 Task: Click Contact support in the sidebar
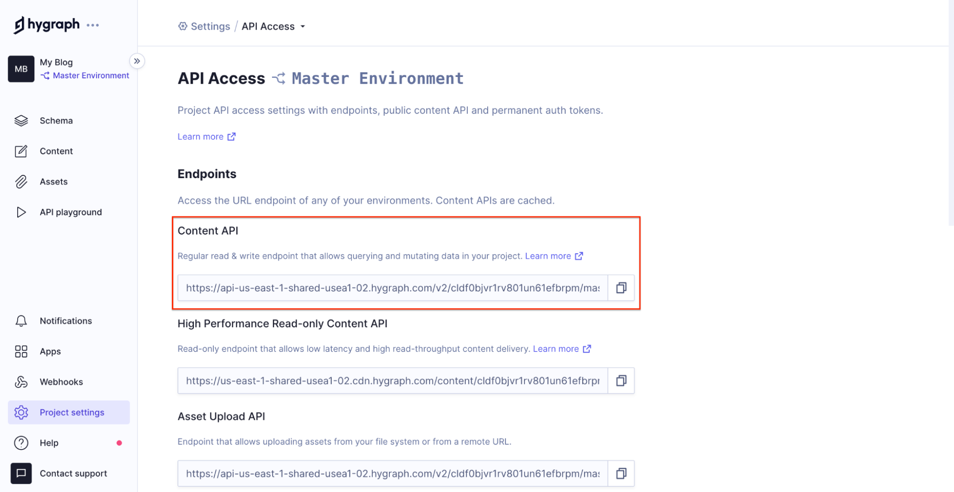(x=73, y=473)
